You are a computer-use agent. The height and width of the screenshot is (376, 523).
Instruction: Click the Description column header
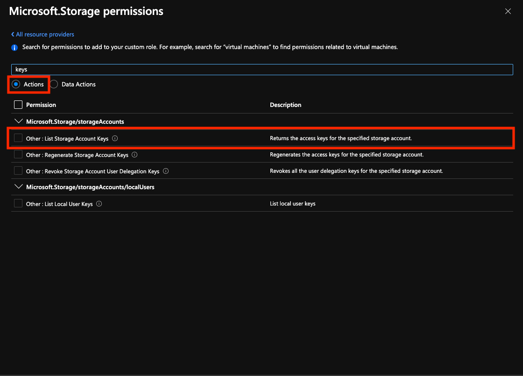[x=285, y=105]
